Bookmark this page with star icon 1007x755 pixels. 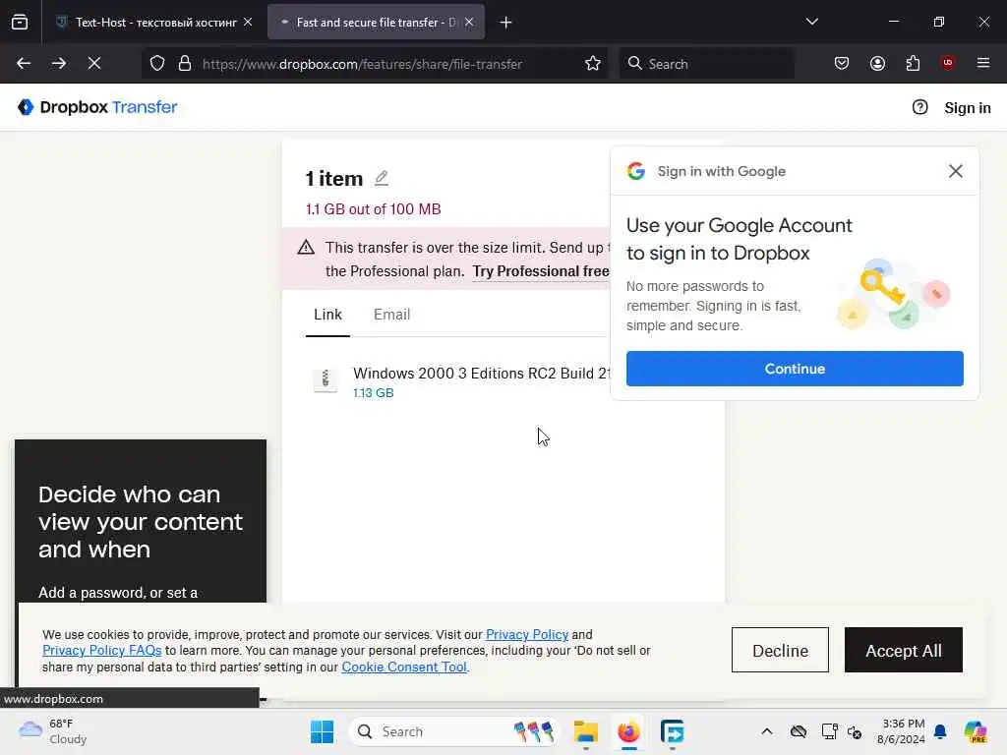click(x=593, y=63)
